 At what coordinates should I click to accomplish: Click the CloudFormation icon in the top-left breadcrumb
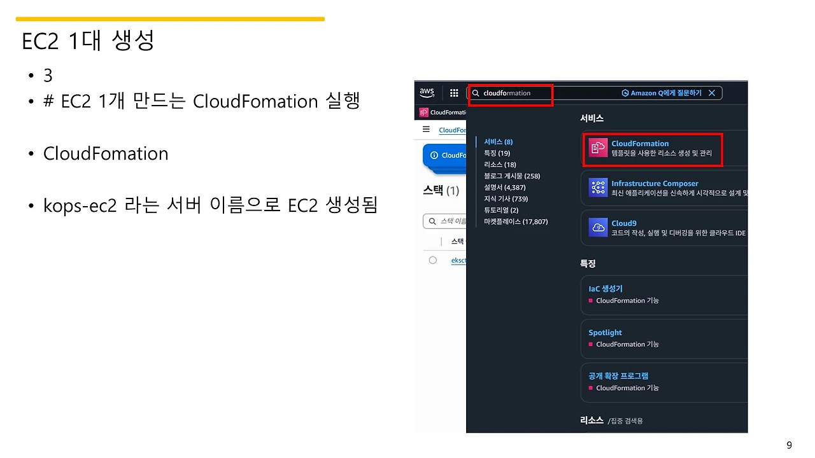(423, 112)
